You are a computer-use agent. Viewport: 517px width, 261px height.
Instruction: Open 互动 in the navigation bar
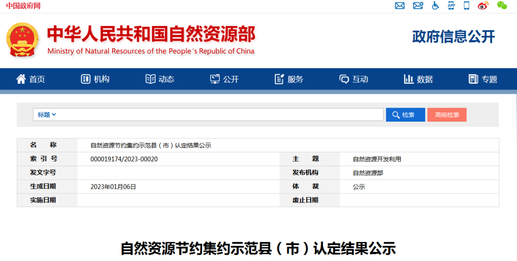tap(354, 79)
